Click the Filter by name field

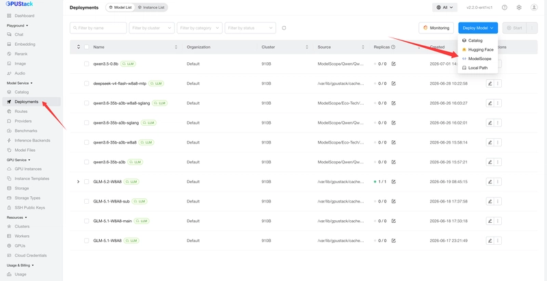[x=98, y=28]
